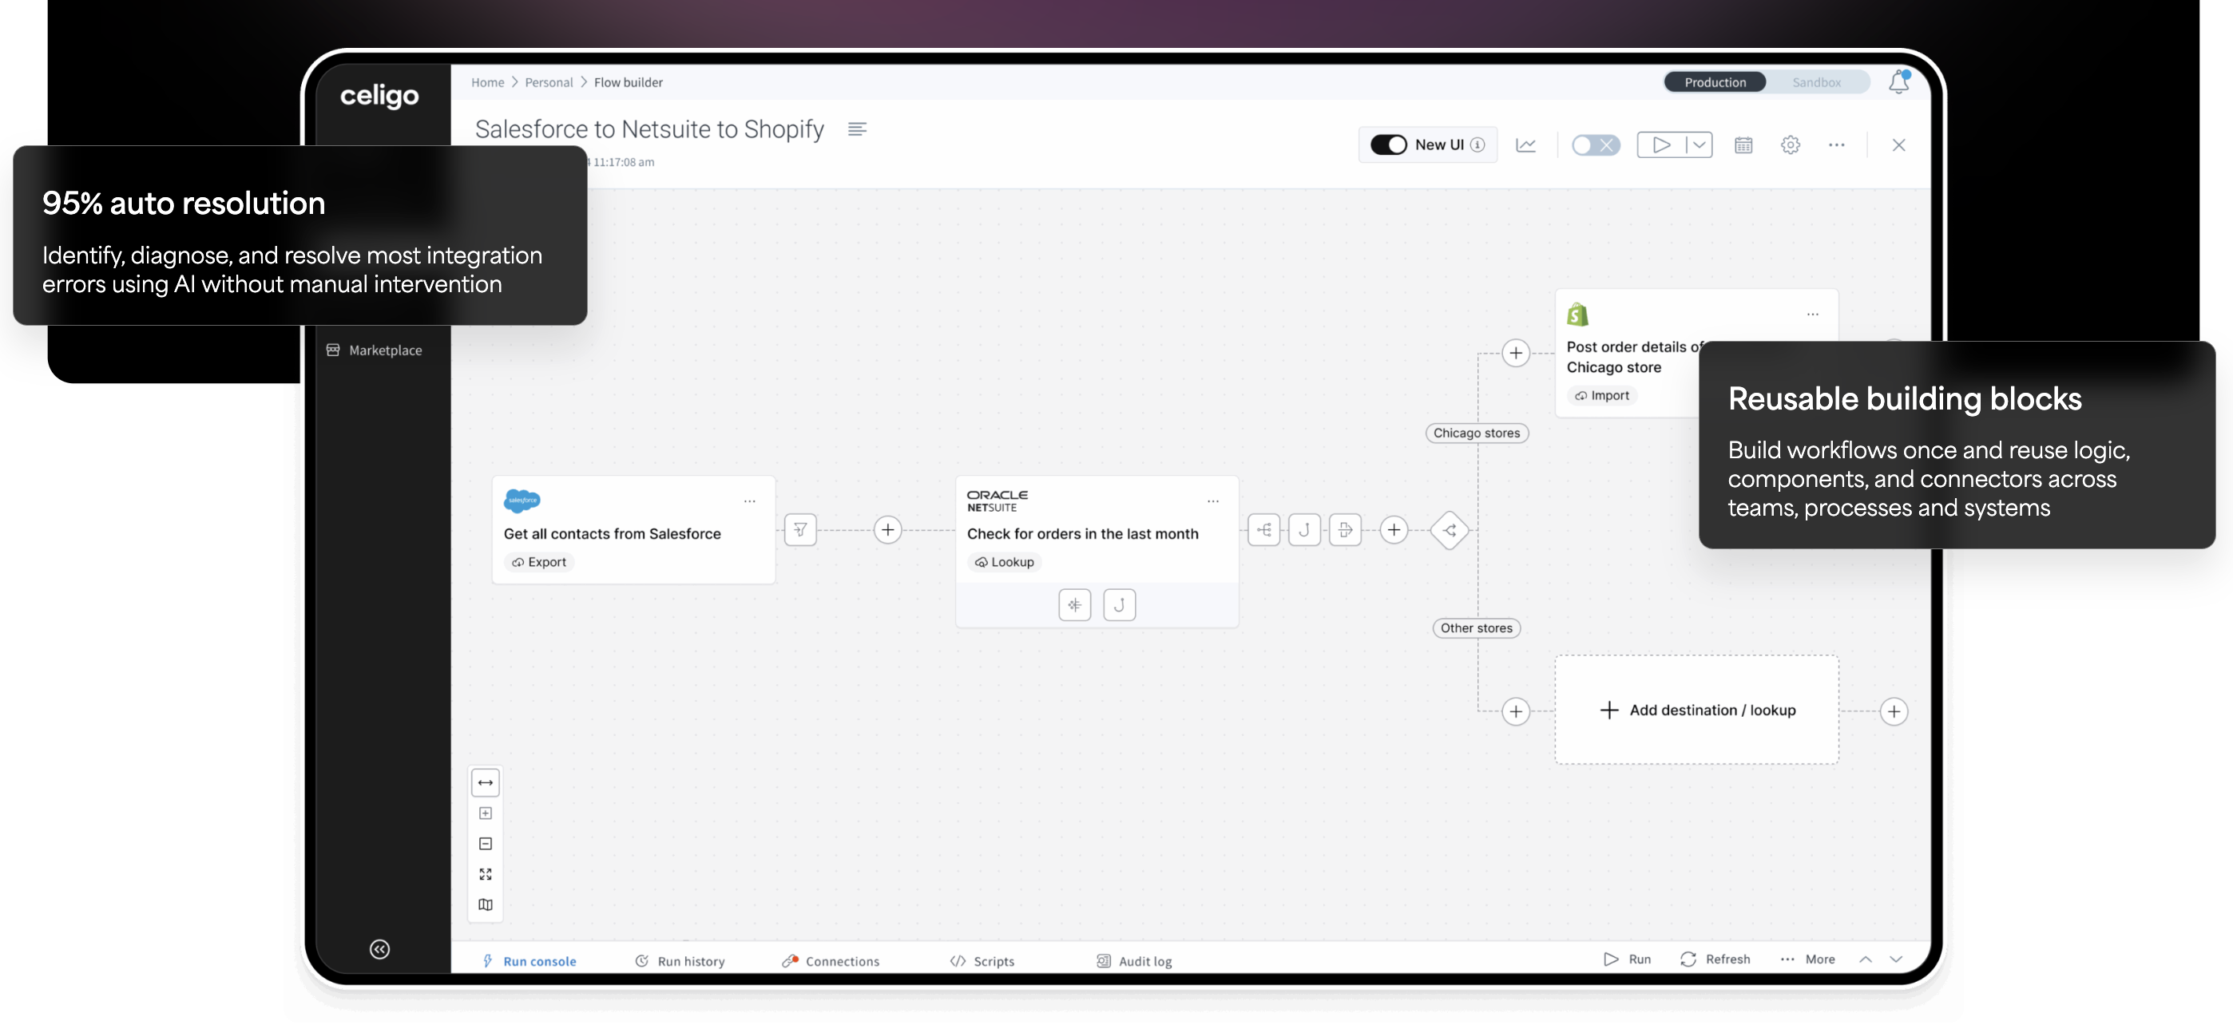Click the Shopify logo on the import card

[1577, 314]
